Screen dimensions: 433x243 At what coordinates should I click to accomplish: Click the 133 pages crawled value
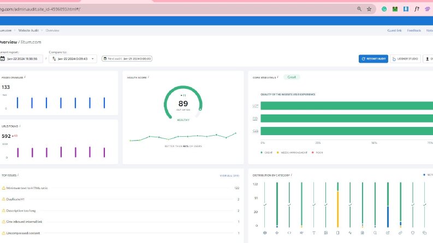(x=5, y=87)
